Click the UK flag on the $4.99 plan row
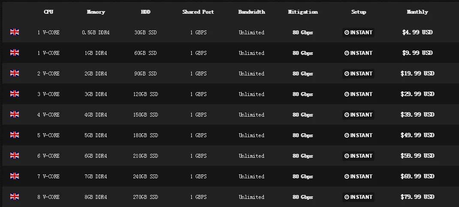Viewport: 459px width, 207px height. pyautogui.click(x=15, y=32)
